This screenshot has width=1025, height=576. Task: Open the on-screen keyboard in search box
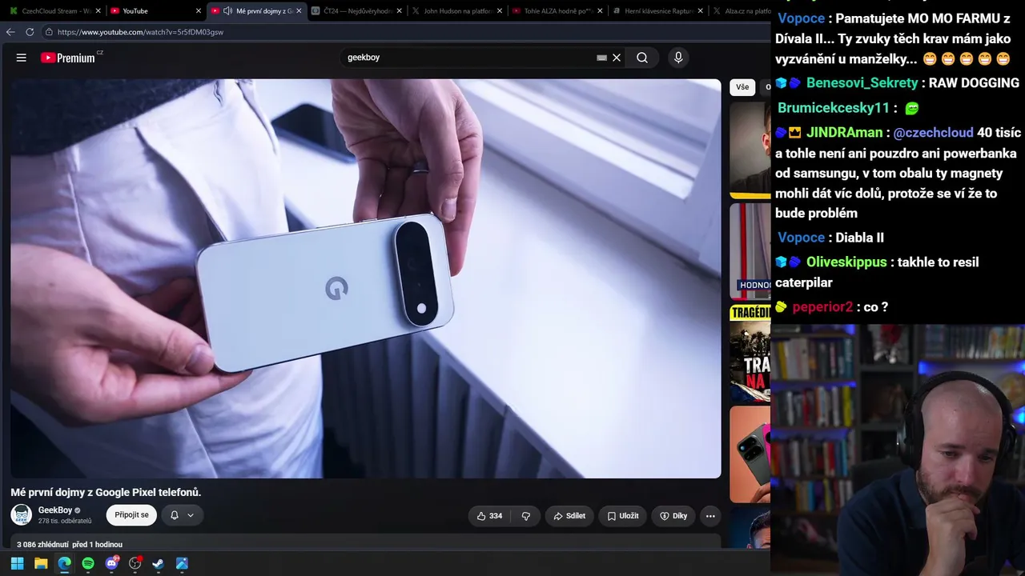[x=601, y=58]
